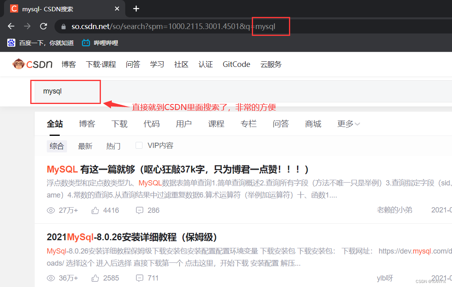Close the mysql- CSDN搜索 tab

[x=117, y=8]
